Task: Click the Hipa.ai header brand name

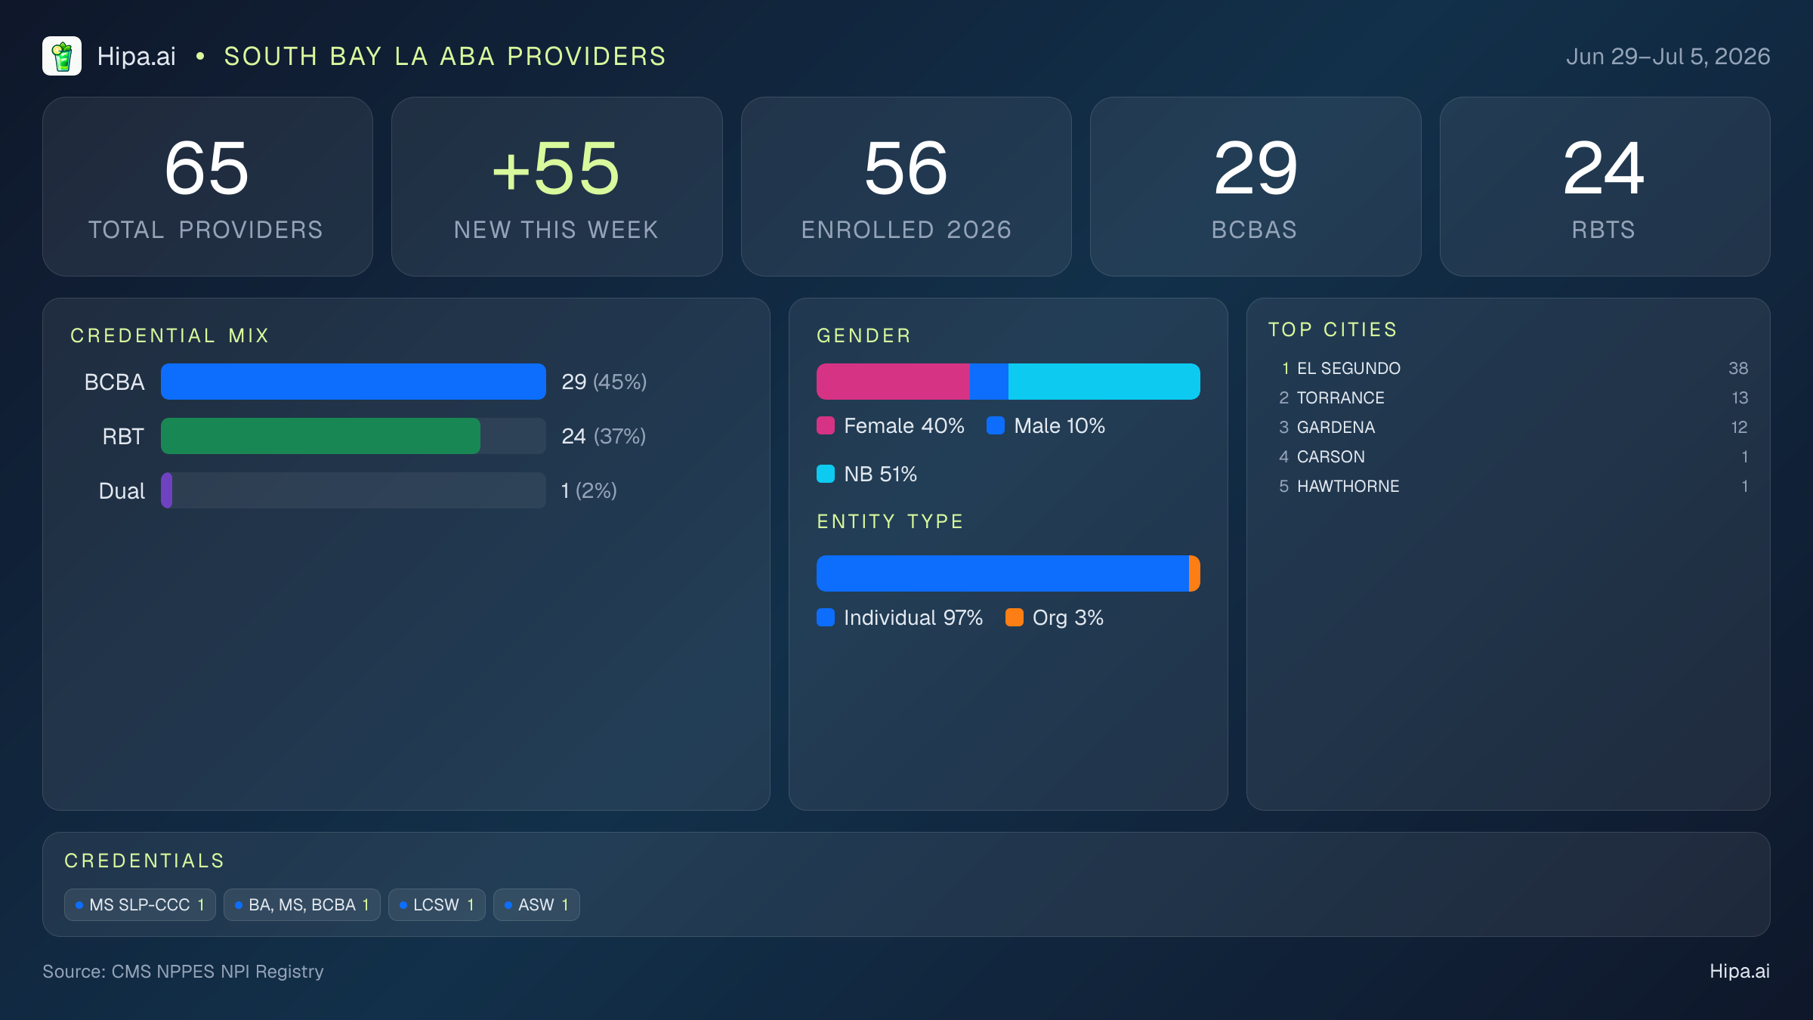Action: click(136, 56)
